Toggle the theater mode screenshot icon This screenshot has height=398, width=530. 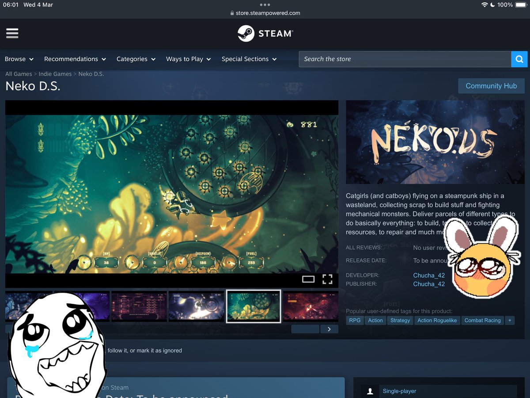[308, 279]
